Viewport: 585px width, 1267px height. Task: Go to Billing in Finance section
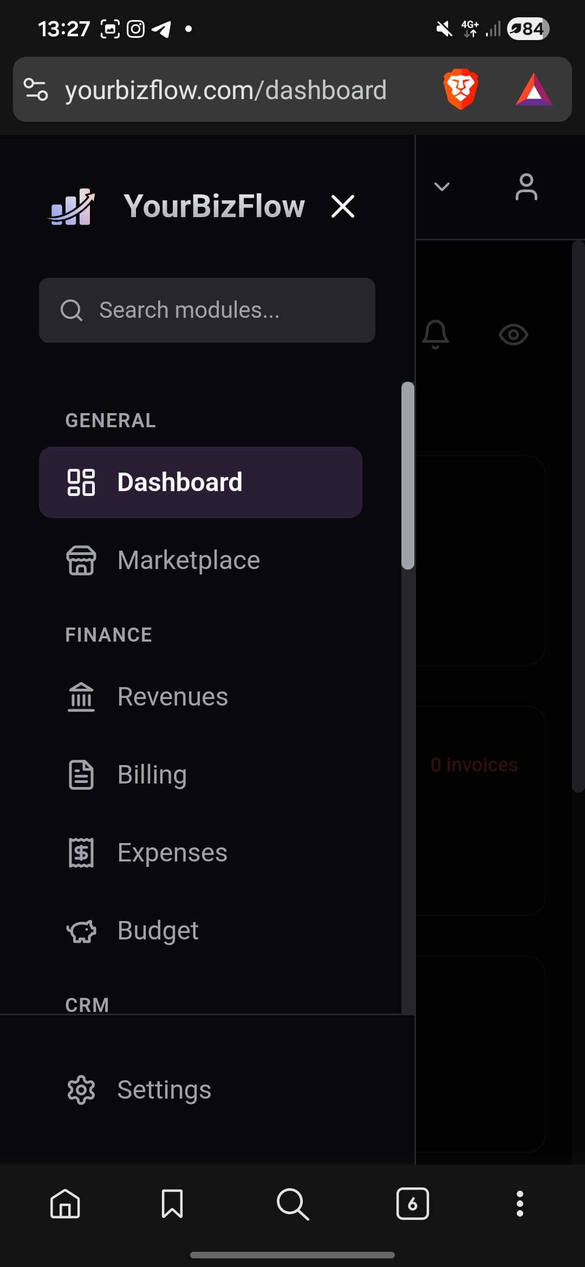[152, 775]
